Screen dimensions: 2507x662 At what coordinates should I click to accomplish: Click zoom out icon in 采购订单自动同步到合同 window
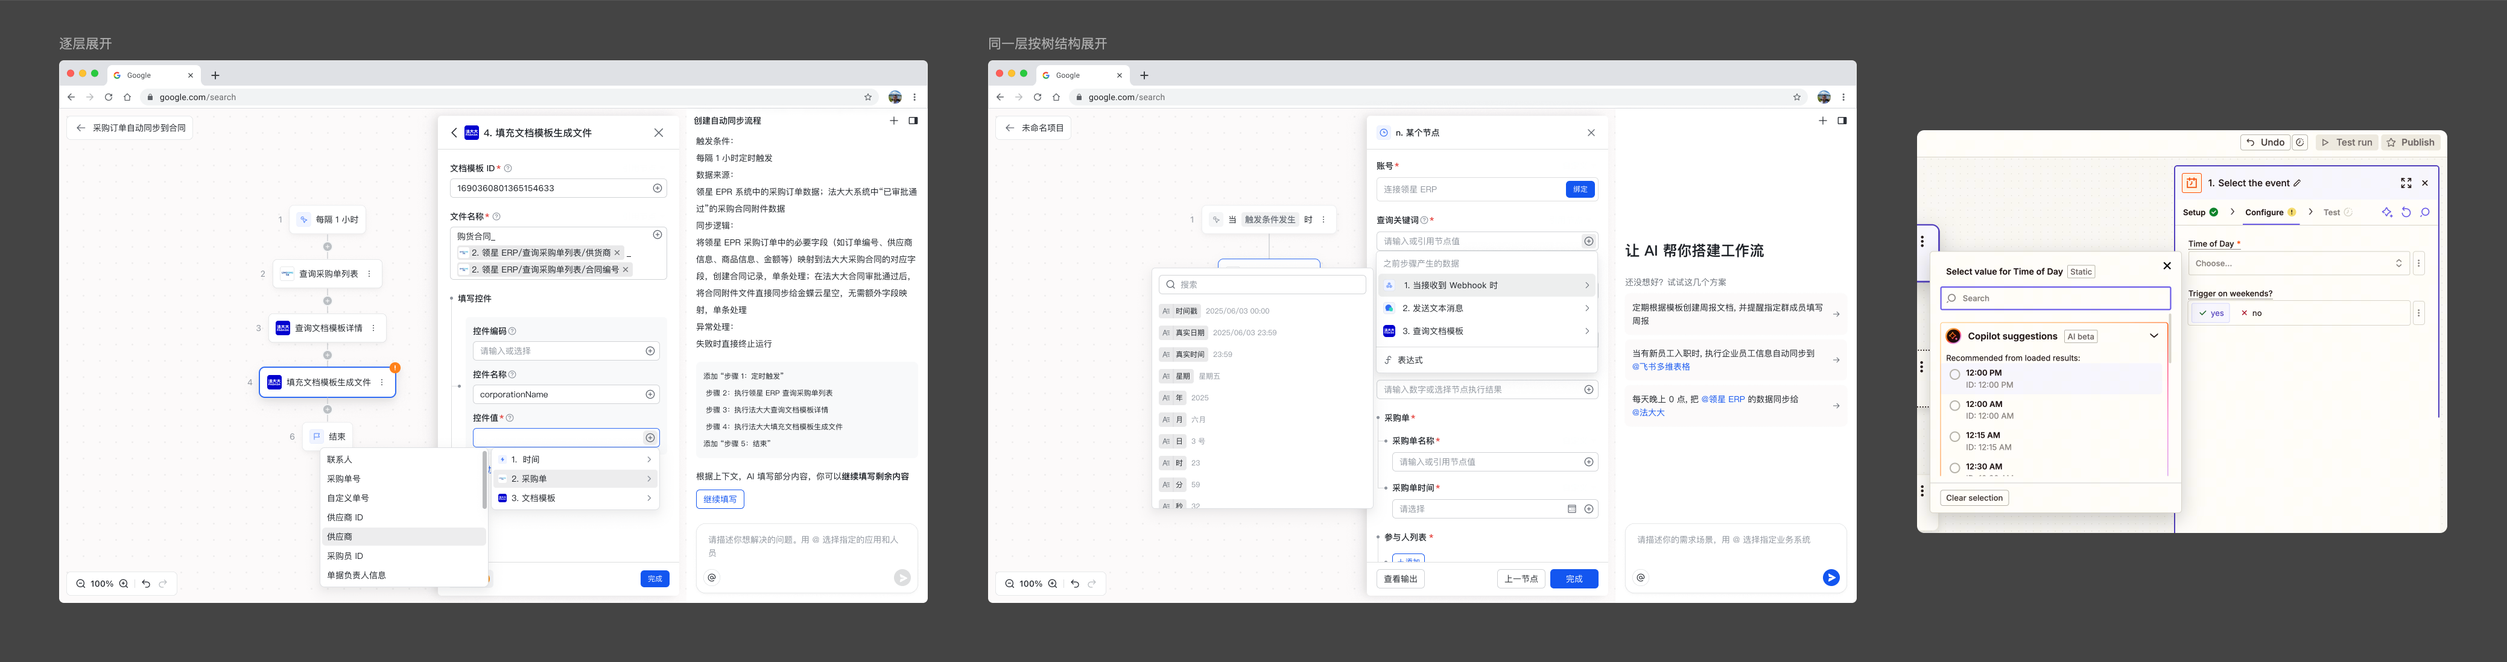[81, 584]
